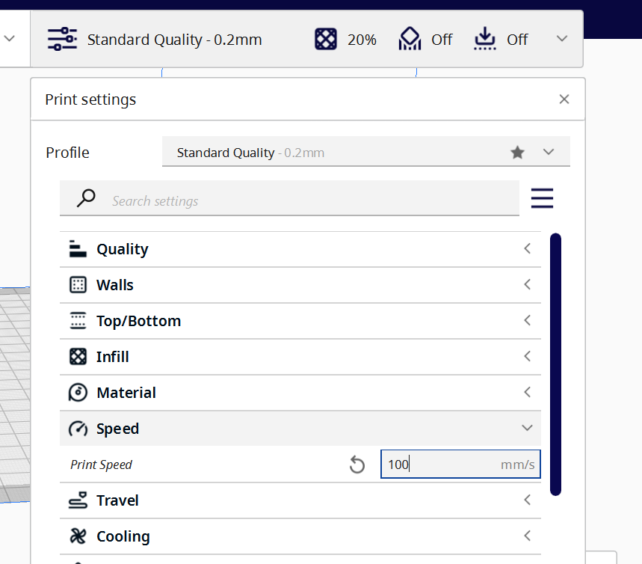
Task: Click the Cooling category label
Action: tap(123, 536)
